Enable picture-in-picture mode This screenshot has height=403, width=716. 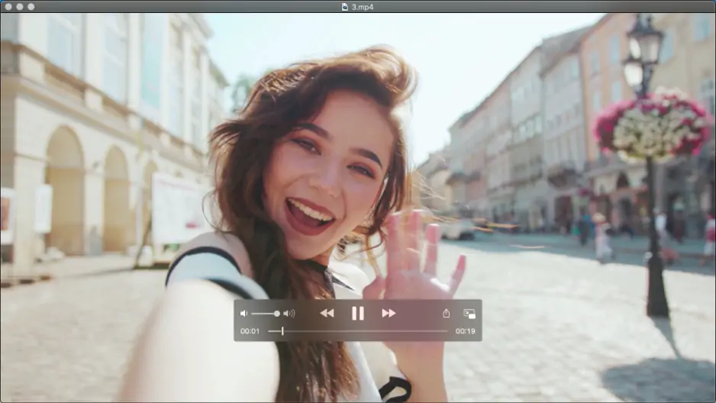(x=469, y=314)
